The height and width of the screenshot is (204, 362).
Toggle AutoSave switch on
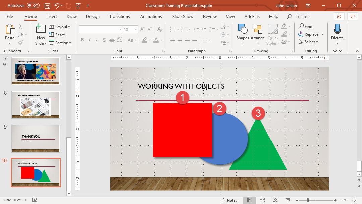(x=33, y=6)
